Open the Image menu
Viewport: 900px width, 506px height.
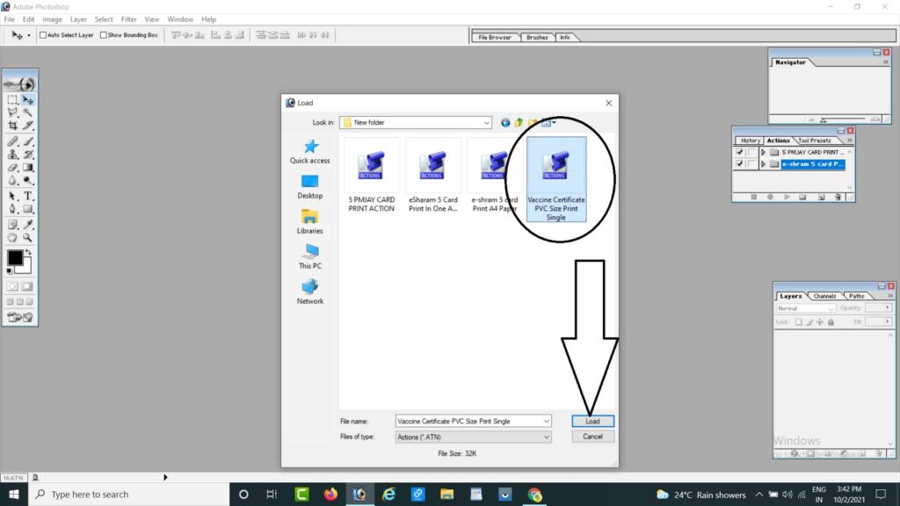[52, 19]
